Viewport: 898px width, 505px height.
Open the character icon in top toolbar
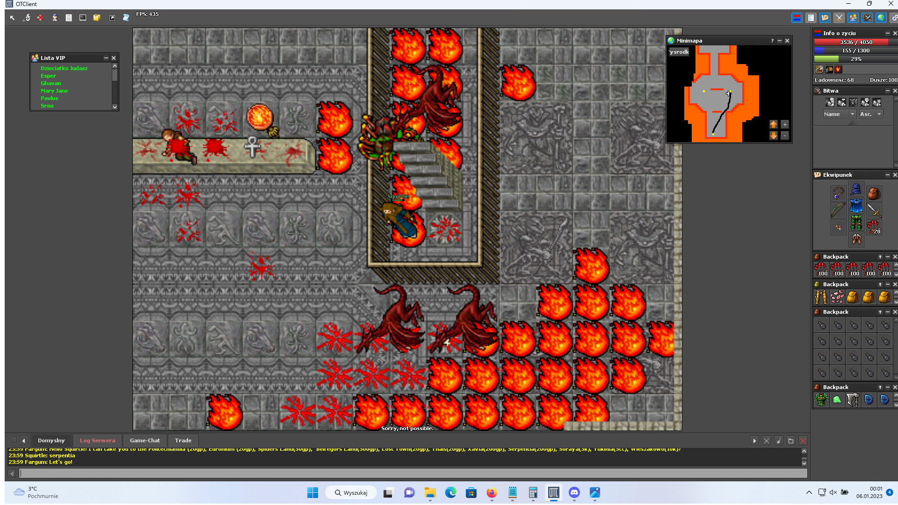click(55, 18)
